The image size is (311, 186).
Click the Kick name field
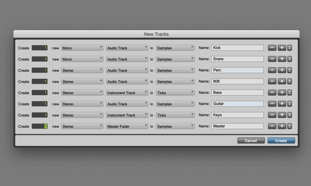237,48
